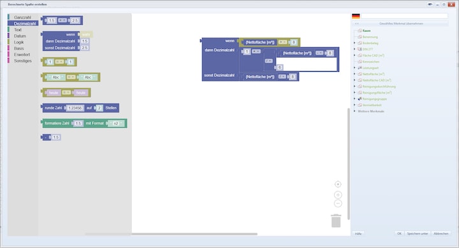Screen dimensions: 459x248
Task: Open the Logik block category
Action: pos(18,42)
